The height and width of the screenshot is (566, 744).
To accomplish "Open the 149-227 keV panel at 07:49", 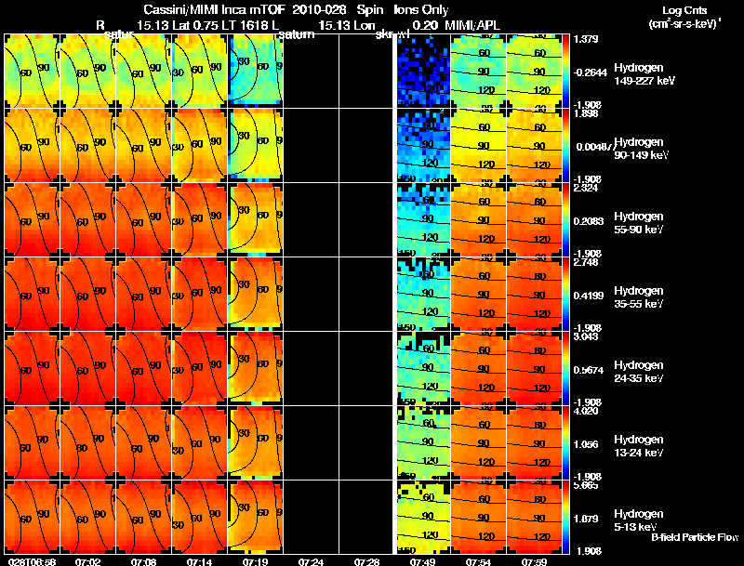I will coord(423,71).
